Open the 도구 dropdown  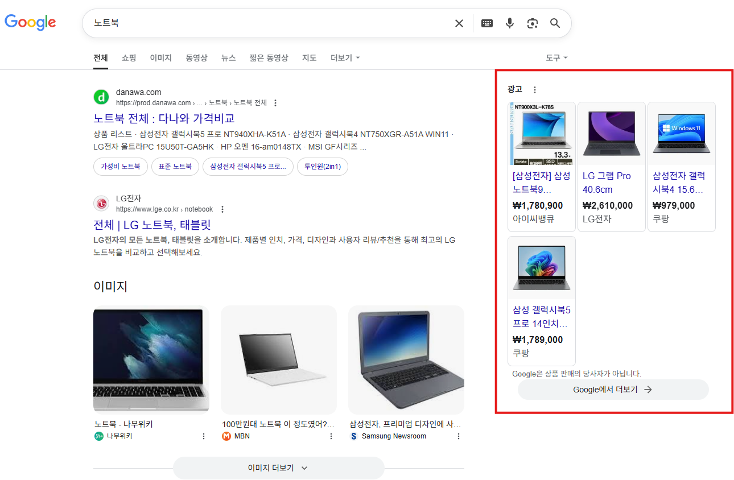click(556, 58)
